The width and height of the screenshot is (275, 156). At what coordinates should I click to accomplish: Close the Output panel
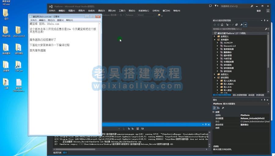tap(209, 125)
